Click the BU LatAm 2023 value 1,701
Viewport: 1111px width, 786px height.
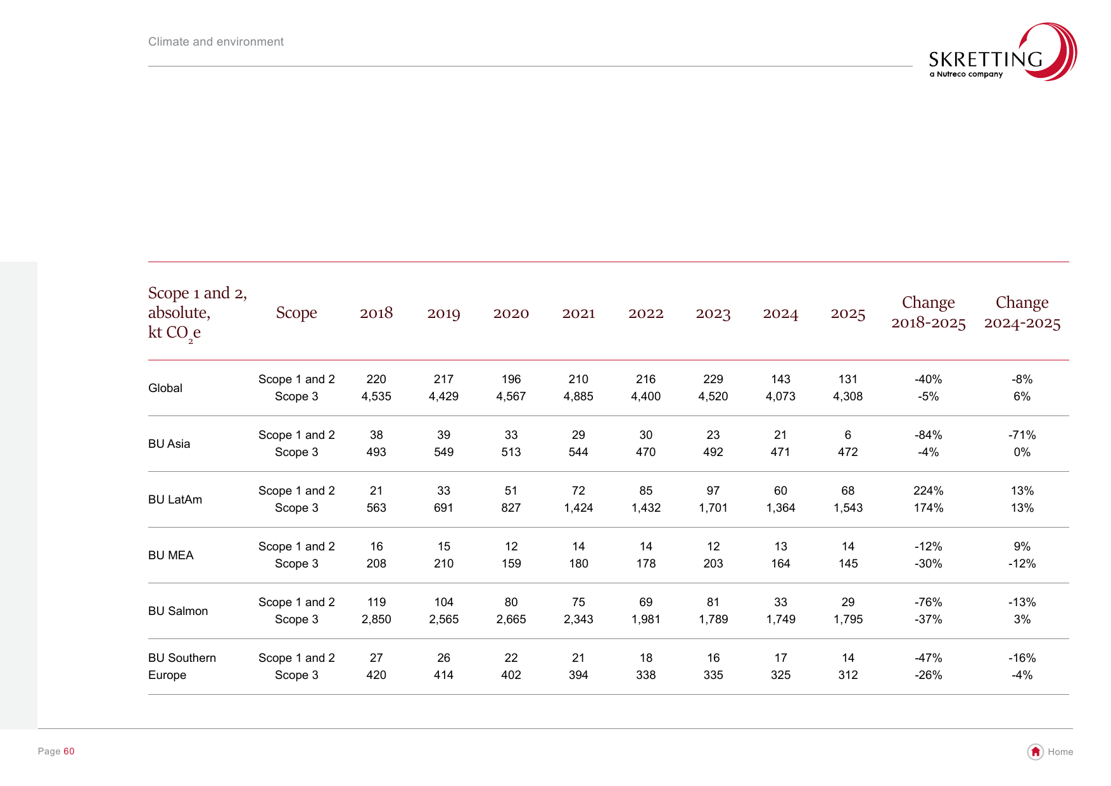point(713,508)
